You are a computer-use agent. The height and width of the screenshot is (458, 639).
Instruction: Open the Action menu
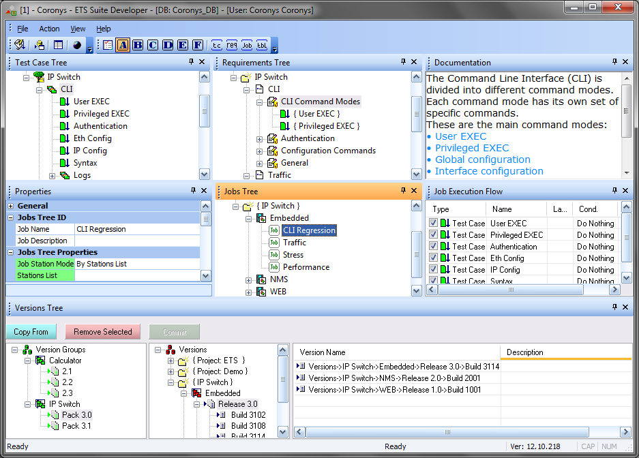pos(49,29)
